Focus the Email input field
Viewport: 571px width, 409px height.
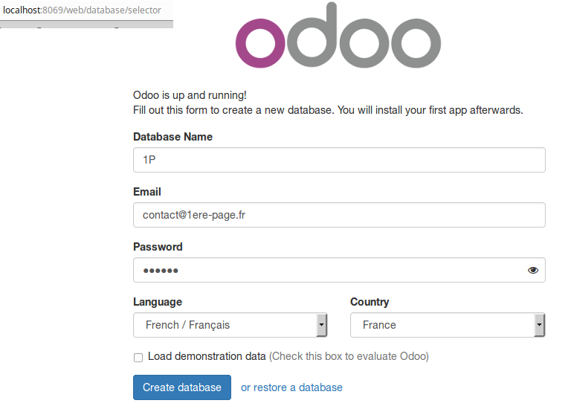[339, 215]
